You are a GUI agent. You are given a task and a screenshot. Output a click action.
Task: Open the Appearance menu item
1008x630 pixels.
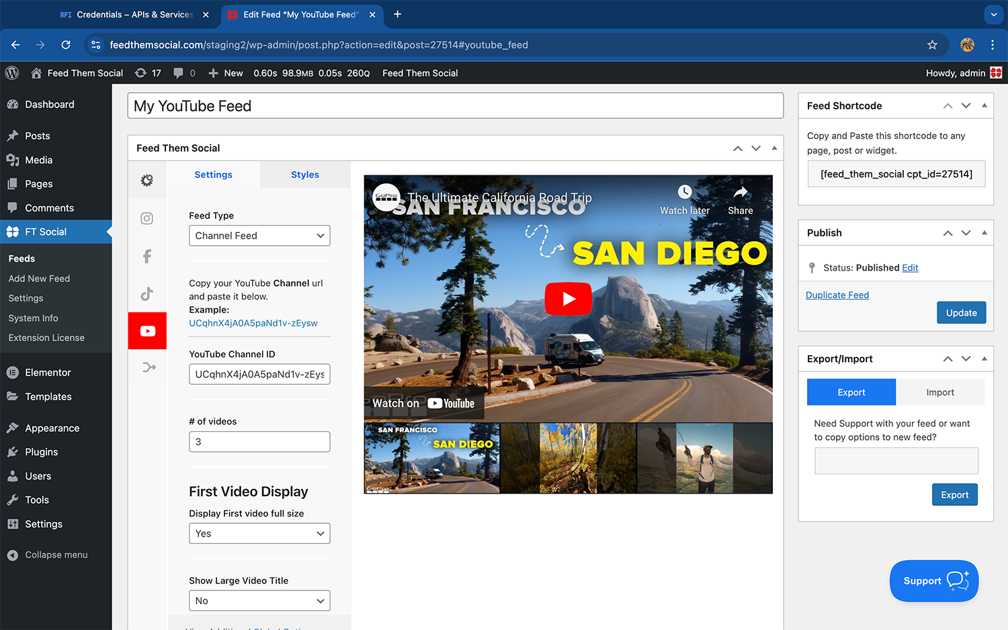pos(56,428)
